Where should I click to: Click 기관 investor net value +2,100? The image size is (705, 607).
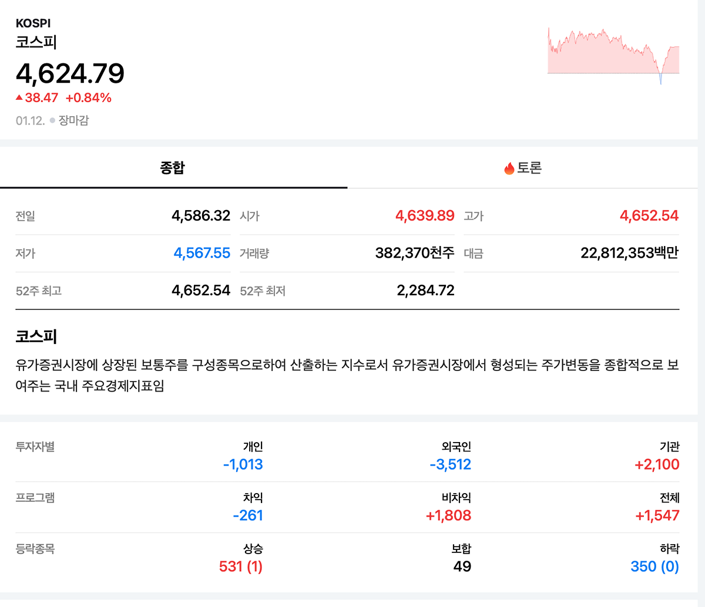pyautogui.click(x=657, y=464)
